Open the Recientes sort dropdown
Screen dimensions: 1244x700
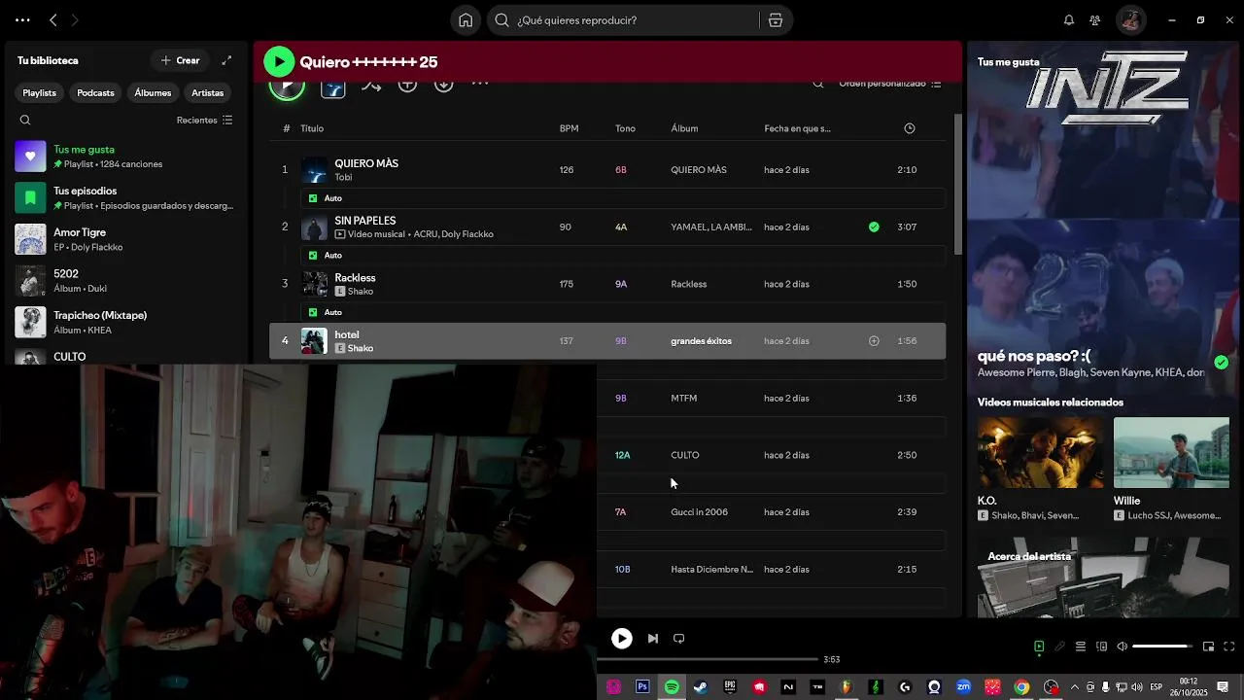pos(204,121)
